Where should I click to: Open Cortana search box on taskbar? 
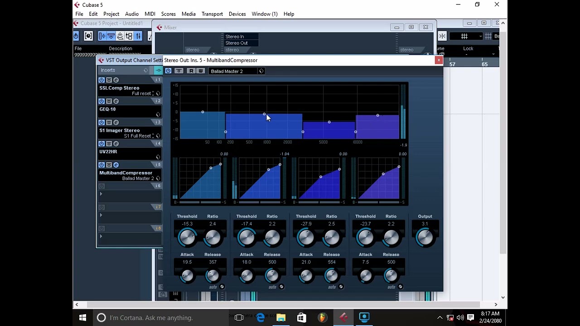[160, 317]
